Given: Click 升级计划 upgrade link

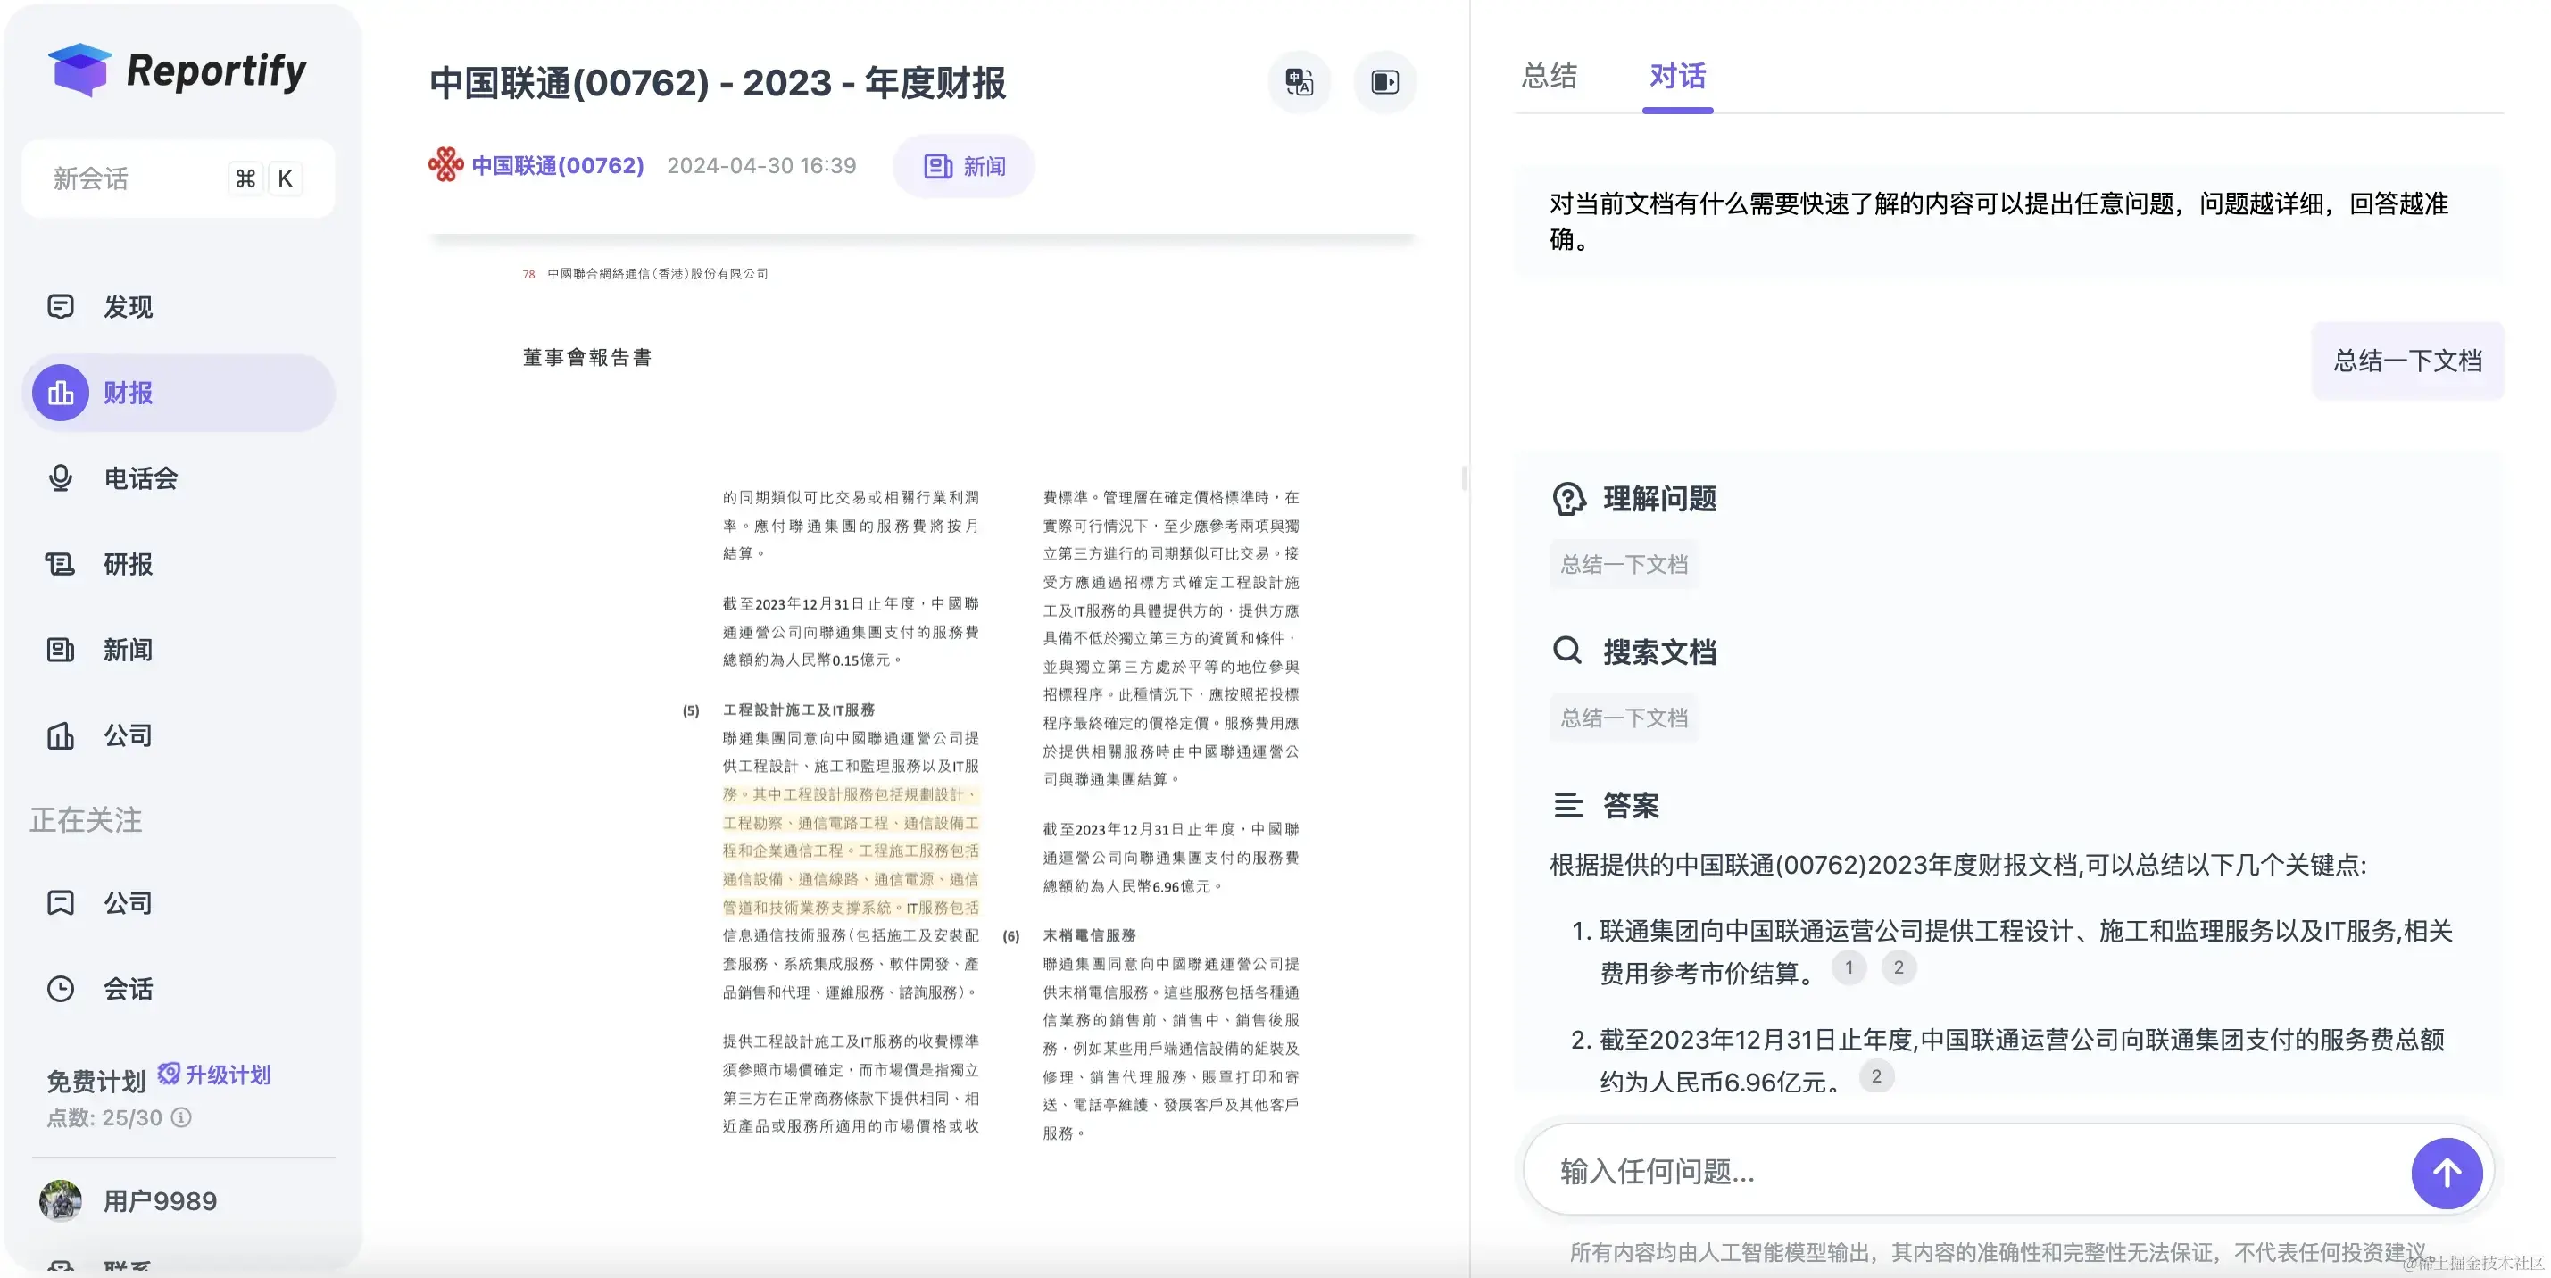Looking at the screenshot, I should point(227,1075).
